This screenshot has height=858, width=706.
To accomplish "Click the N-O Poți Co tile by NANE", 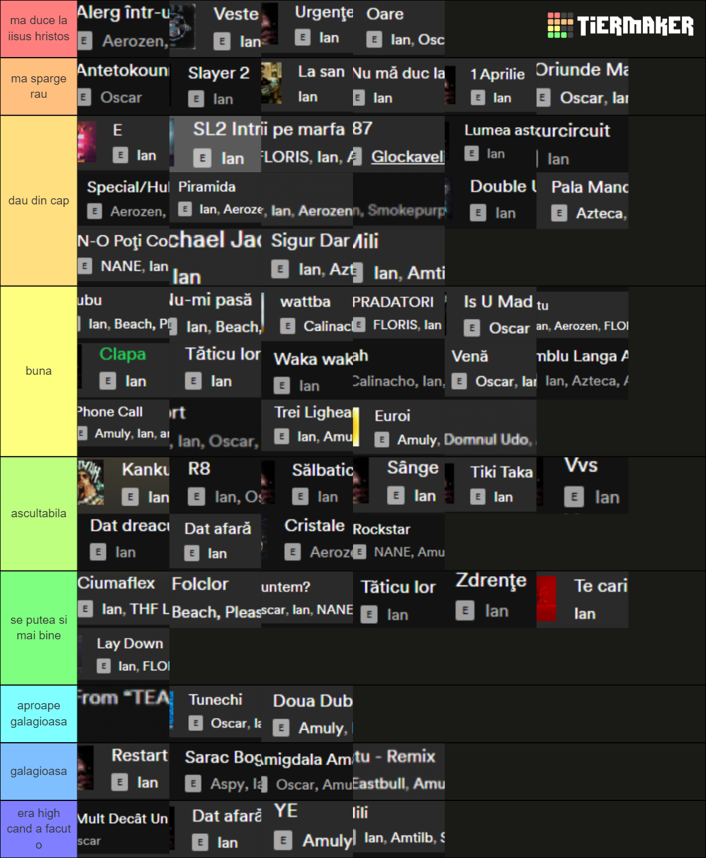I will tap(123, 258).
